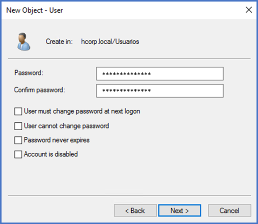Click the "Create in:" label
The image size is (258, 224).
(x=59, y=42)
